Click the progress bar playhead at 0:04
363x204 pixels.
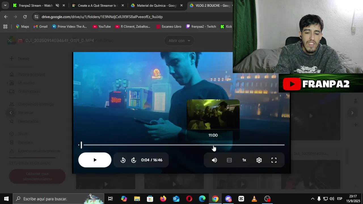click(81, 145)
